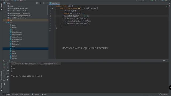This screenshot has width=171, height=96.
Task: Click the Java exe path link in console
Action: click(34, 64)
